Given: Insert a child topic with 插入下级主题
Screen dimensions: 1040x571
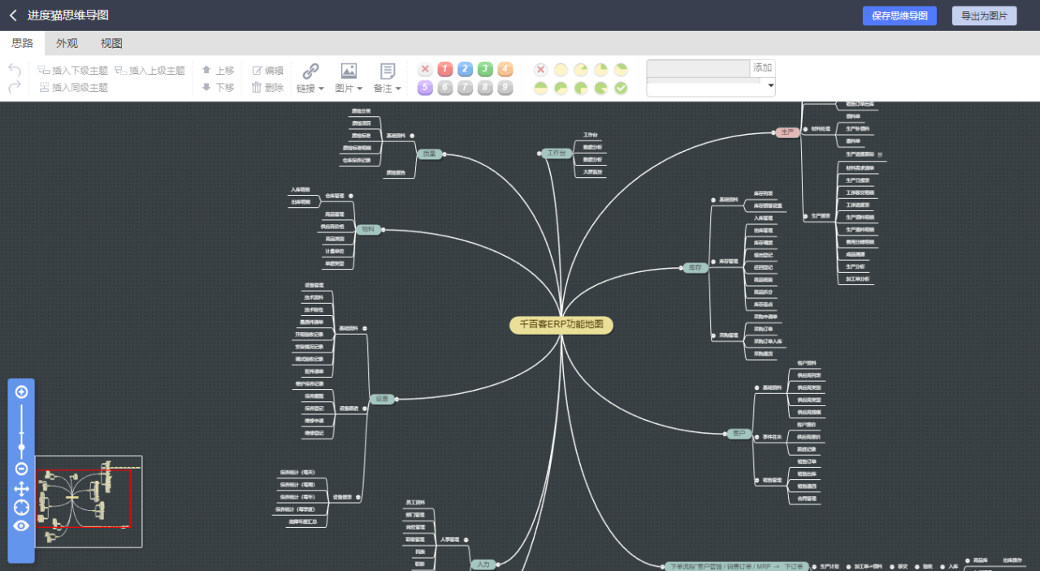Looking at the screenshot, I should (73, 71).
